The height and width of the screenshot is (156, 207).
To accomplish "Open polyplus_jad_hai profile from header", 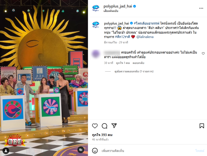I will pyautogui.click(x=118, y=6).
